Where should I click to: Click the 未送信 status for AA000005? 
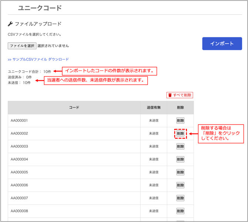tap(154, 172)
